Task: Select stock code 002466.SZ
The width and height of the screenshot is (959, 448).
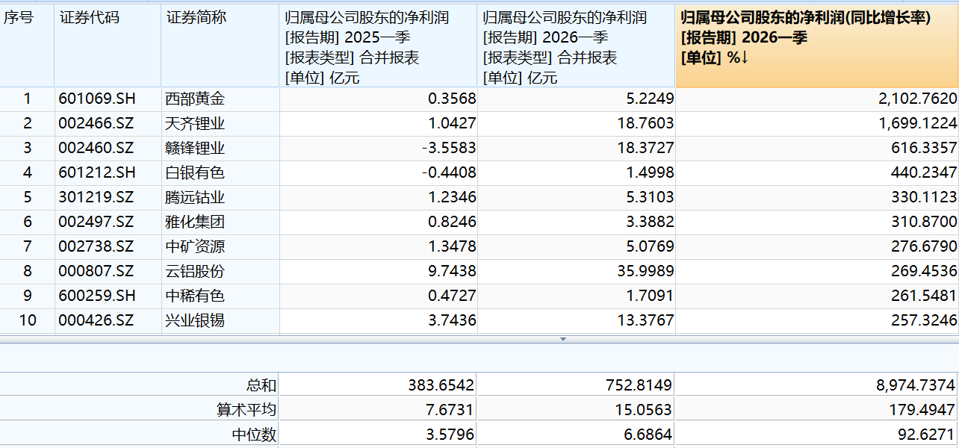Action: pyautogui.click(x=96, y=124)
